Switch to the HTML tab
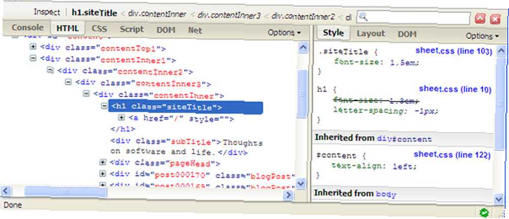The height and width of the screenshot is (219, 509). click(68, 29)
